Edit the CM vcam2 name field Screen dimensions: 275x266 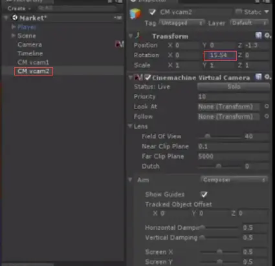point(195,12)
